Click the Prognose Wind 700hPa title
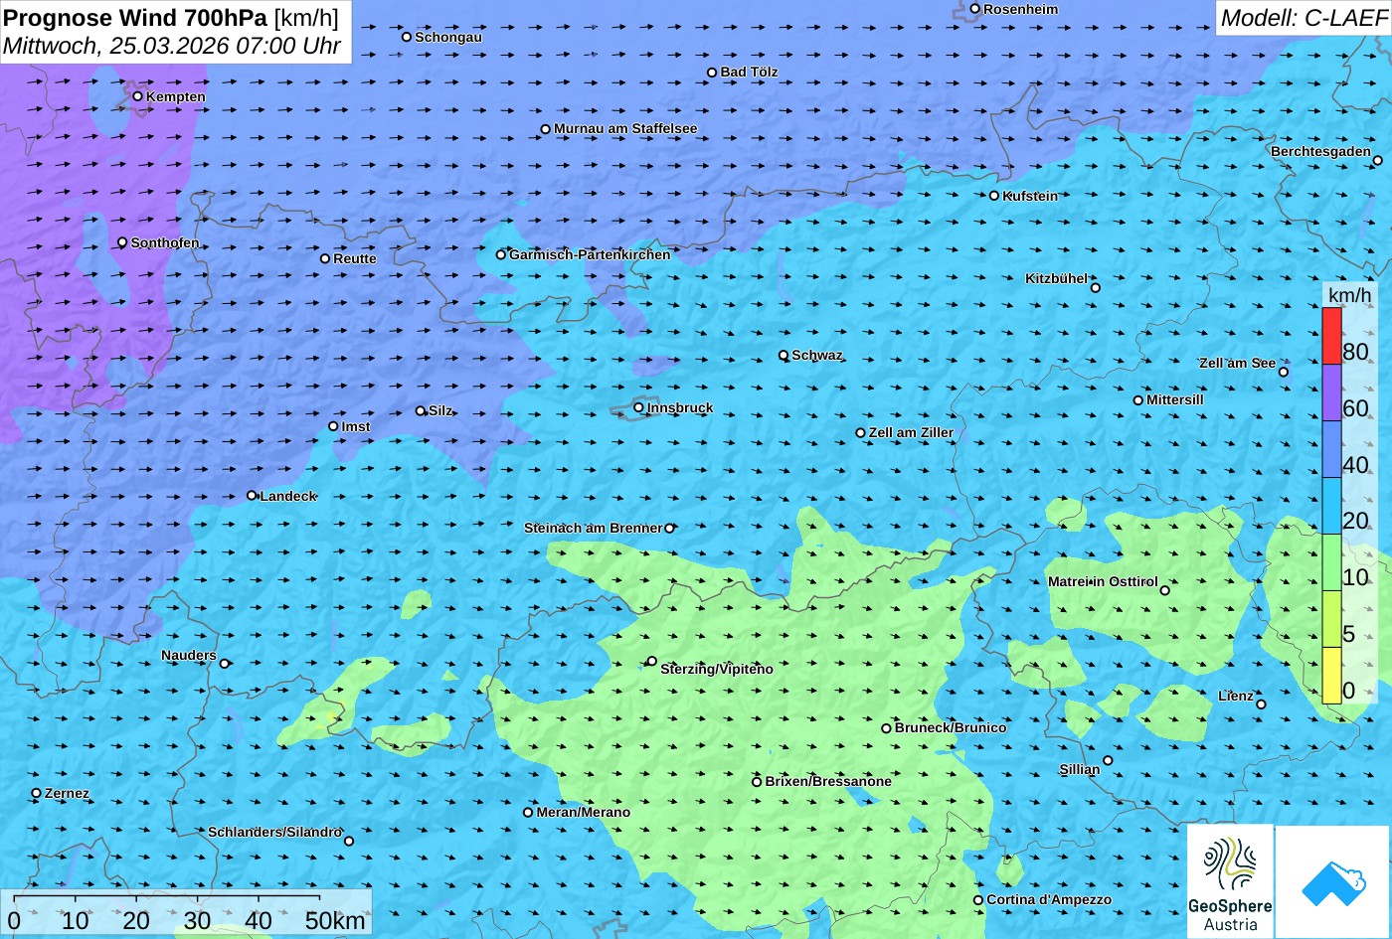1392x939 pixels. pos(135,17)
